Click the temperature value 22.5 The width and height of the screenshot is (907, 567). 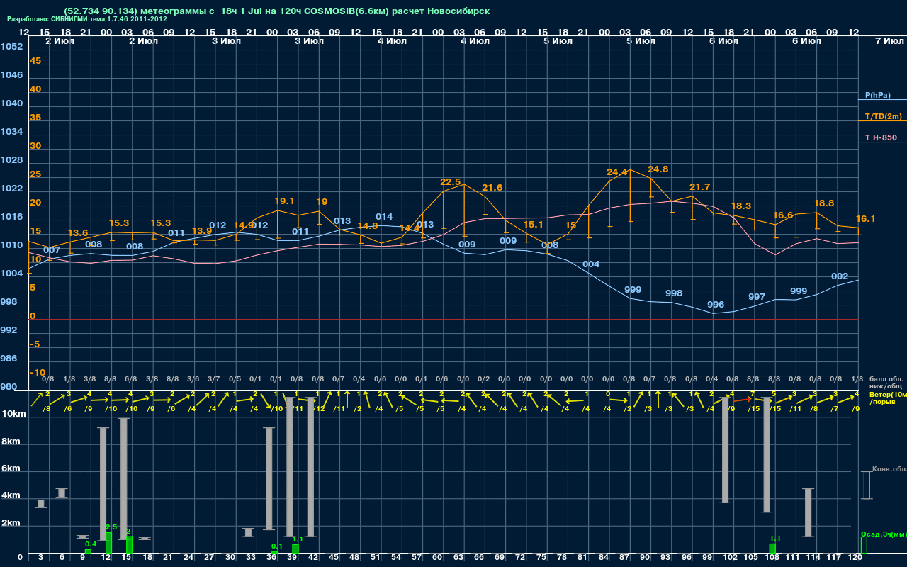point(451,182)
